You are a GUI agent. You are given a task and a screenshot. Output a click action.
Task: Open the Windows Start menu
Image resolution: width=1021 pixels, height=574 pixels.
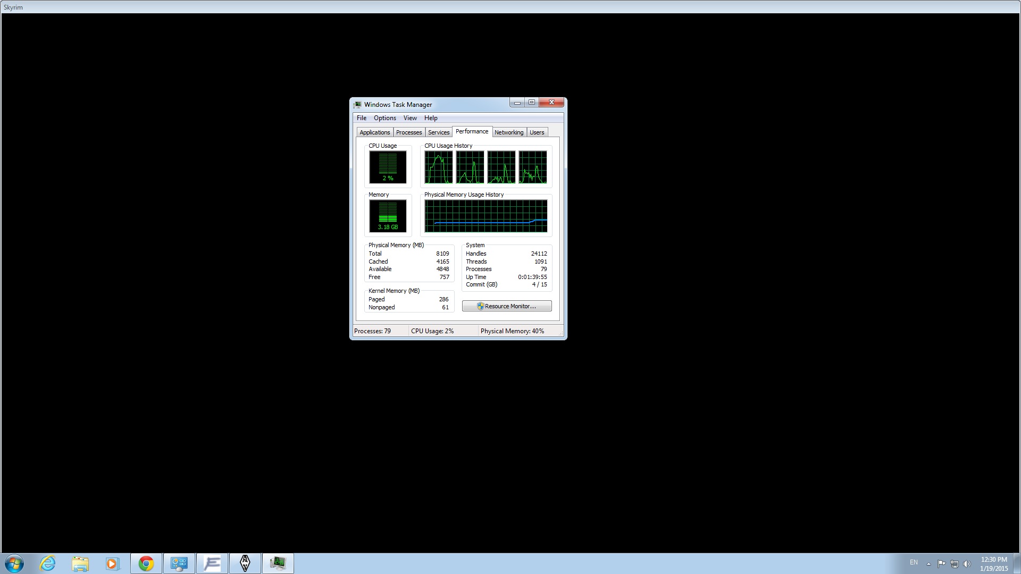[14, 563]
